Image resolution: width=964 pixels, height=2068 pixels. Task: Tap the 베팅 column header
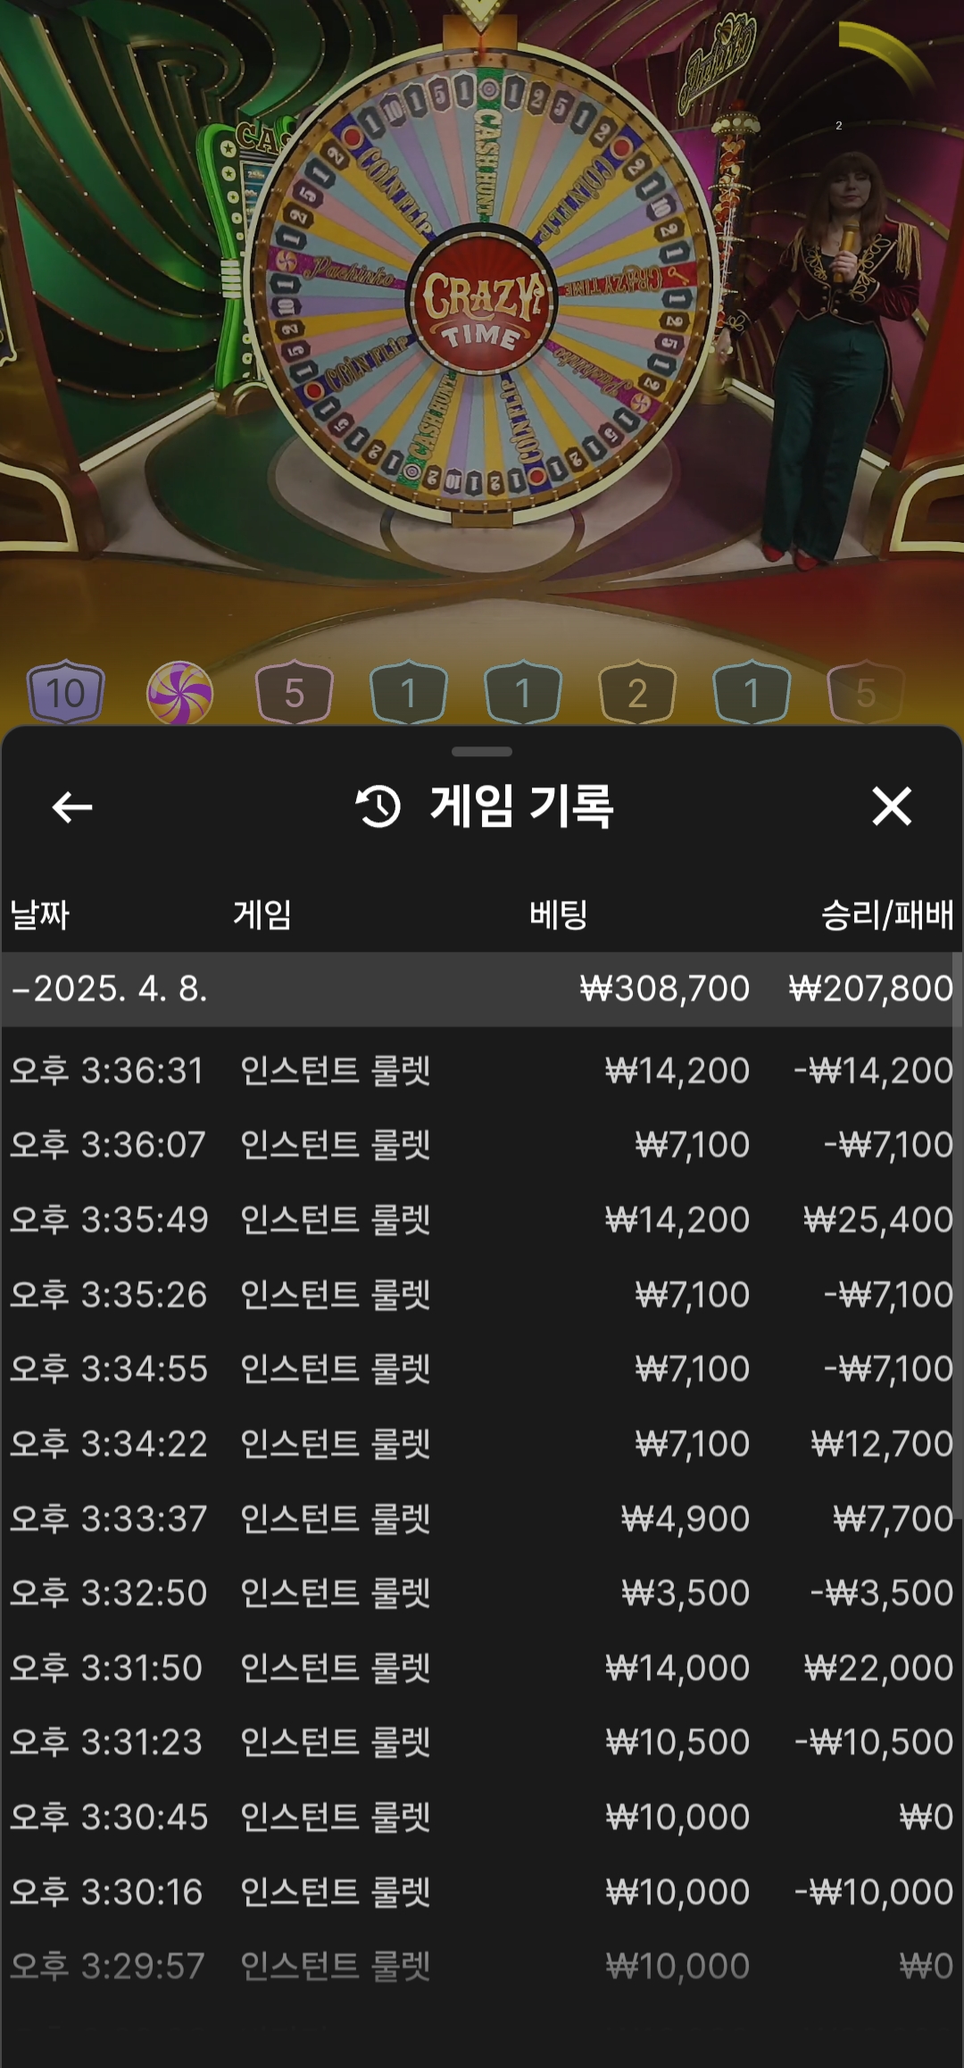pyautogui.click(x=559, y=915)
